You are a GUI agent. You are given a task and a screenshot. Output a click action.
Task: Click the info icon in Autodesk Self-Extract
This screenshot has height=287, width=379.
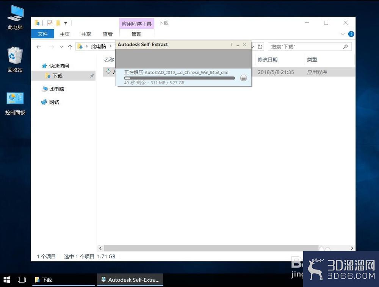231,45
